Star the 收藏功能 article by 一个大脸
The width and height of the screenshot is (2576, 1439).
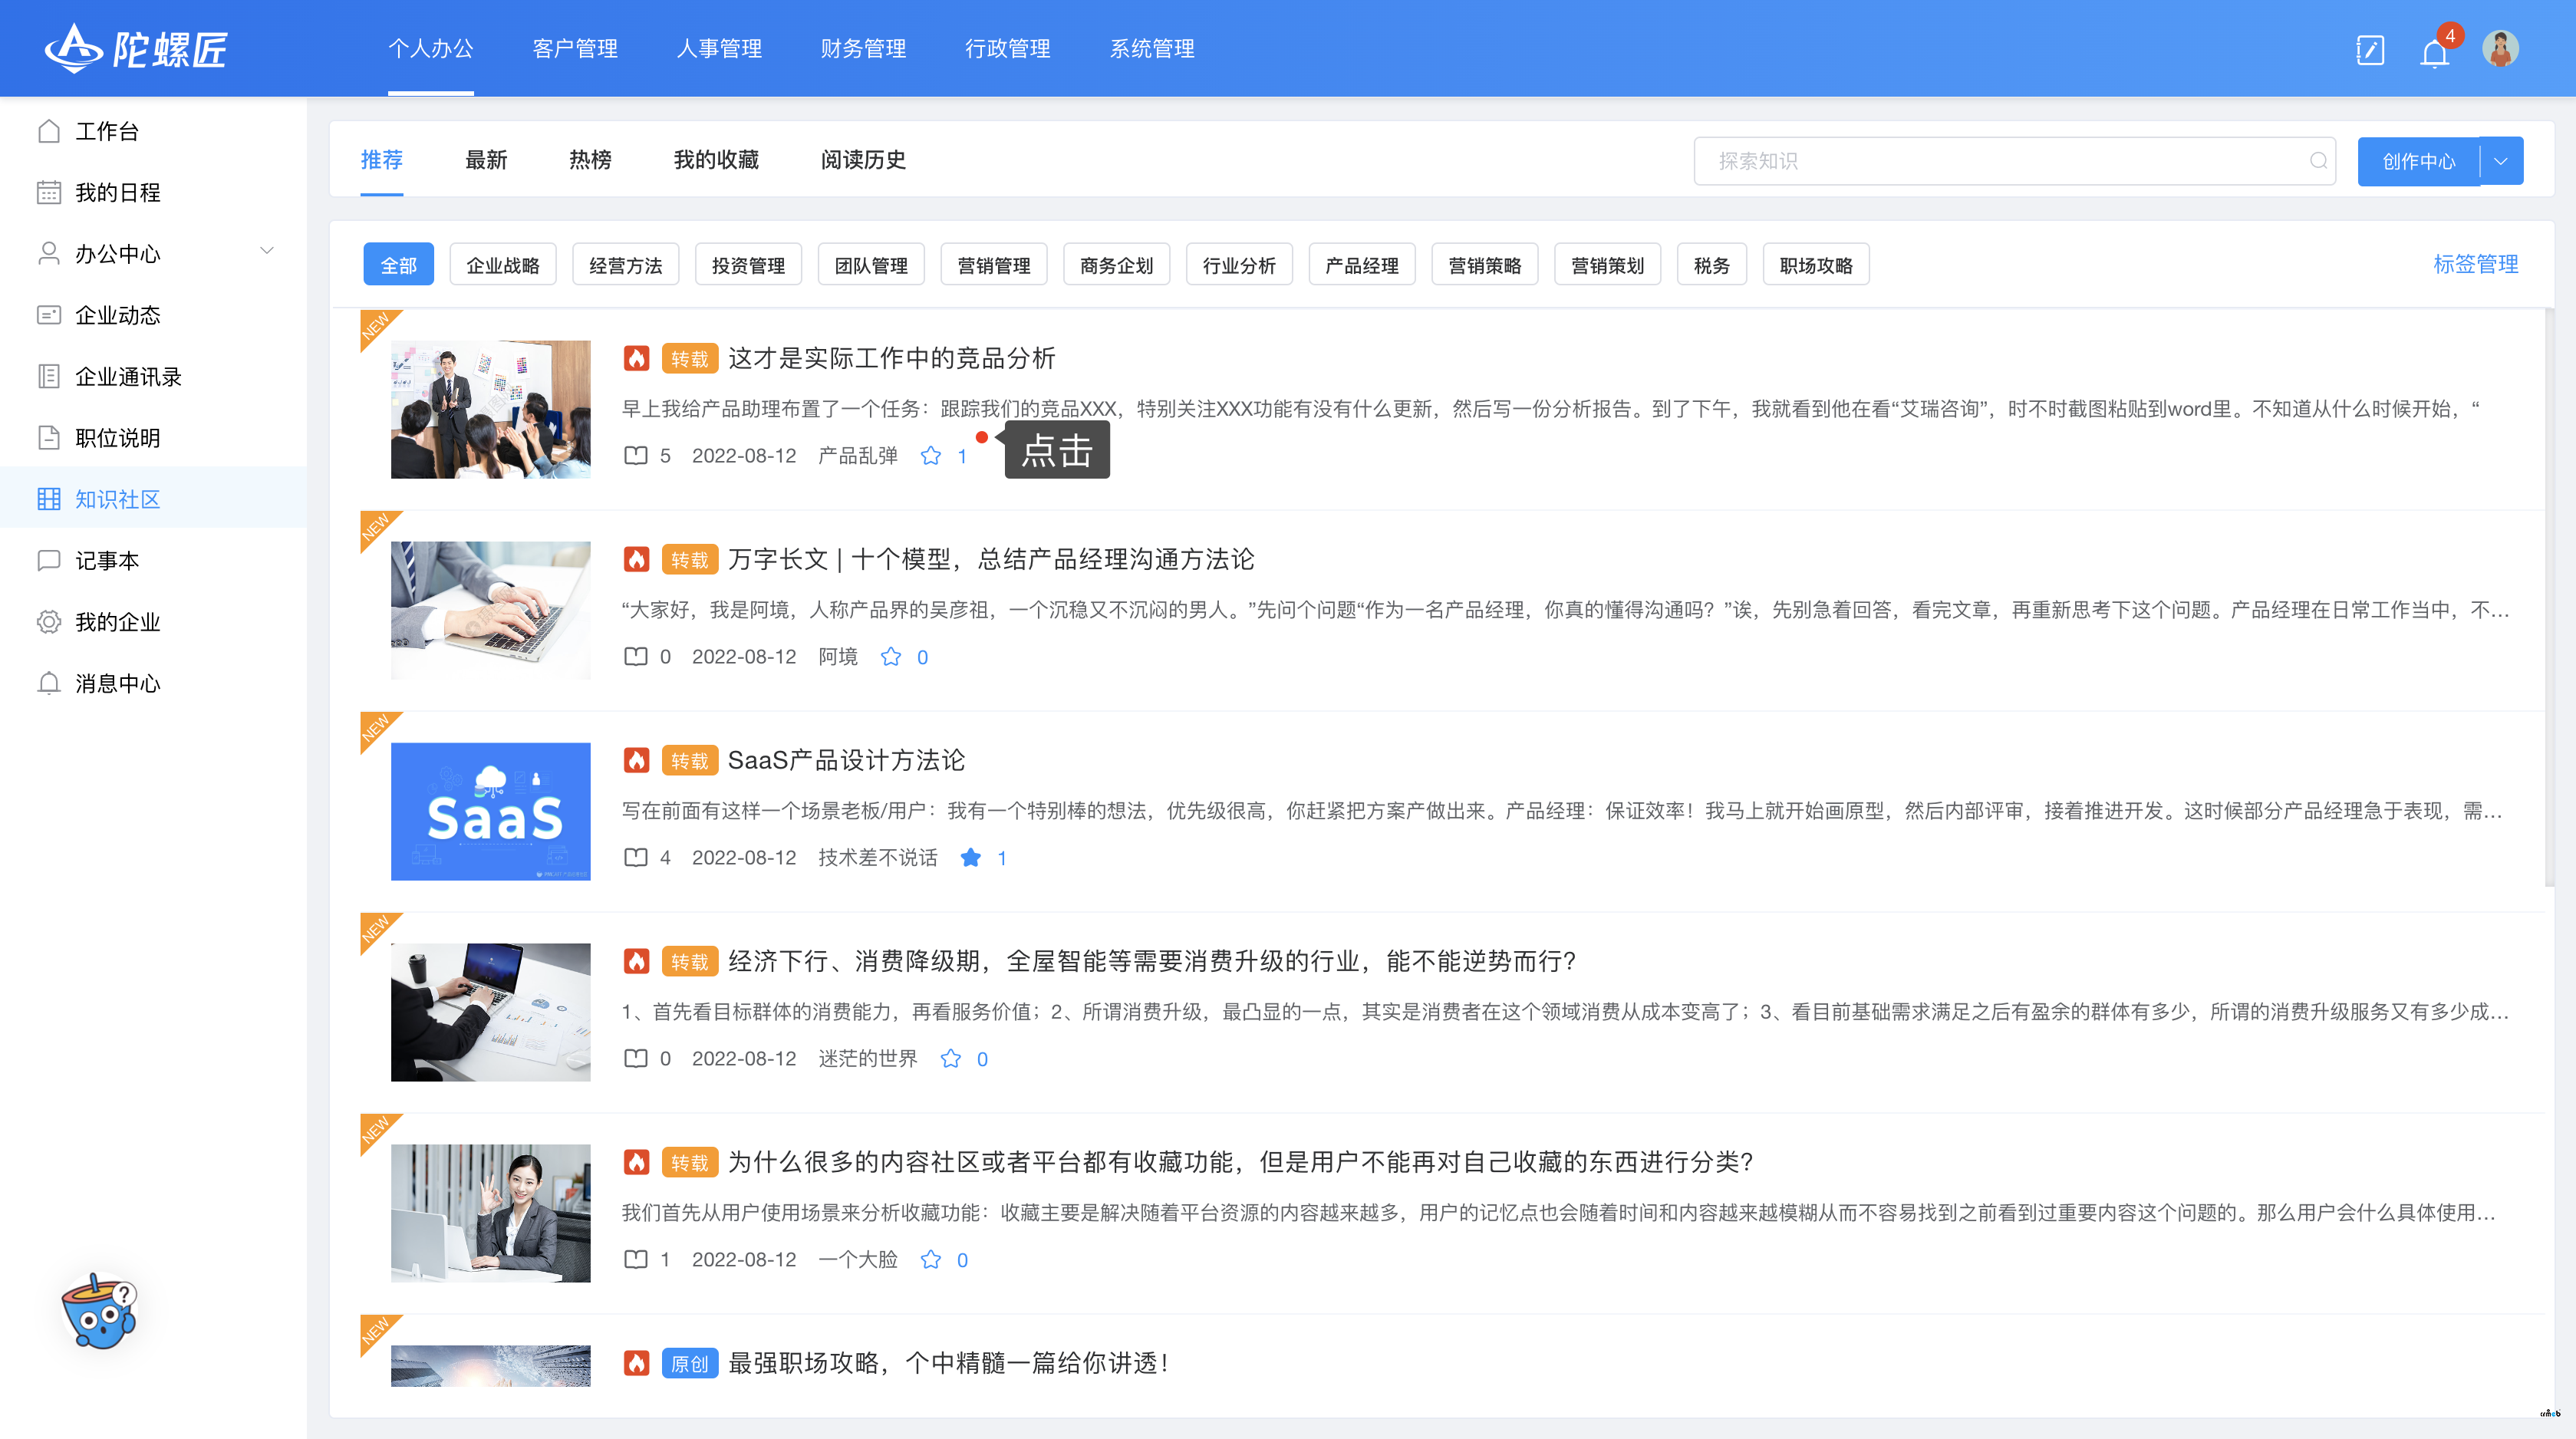(930, 1260)
